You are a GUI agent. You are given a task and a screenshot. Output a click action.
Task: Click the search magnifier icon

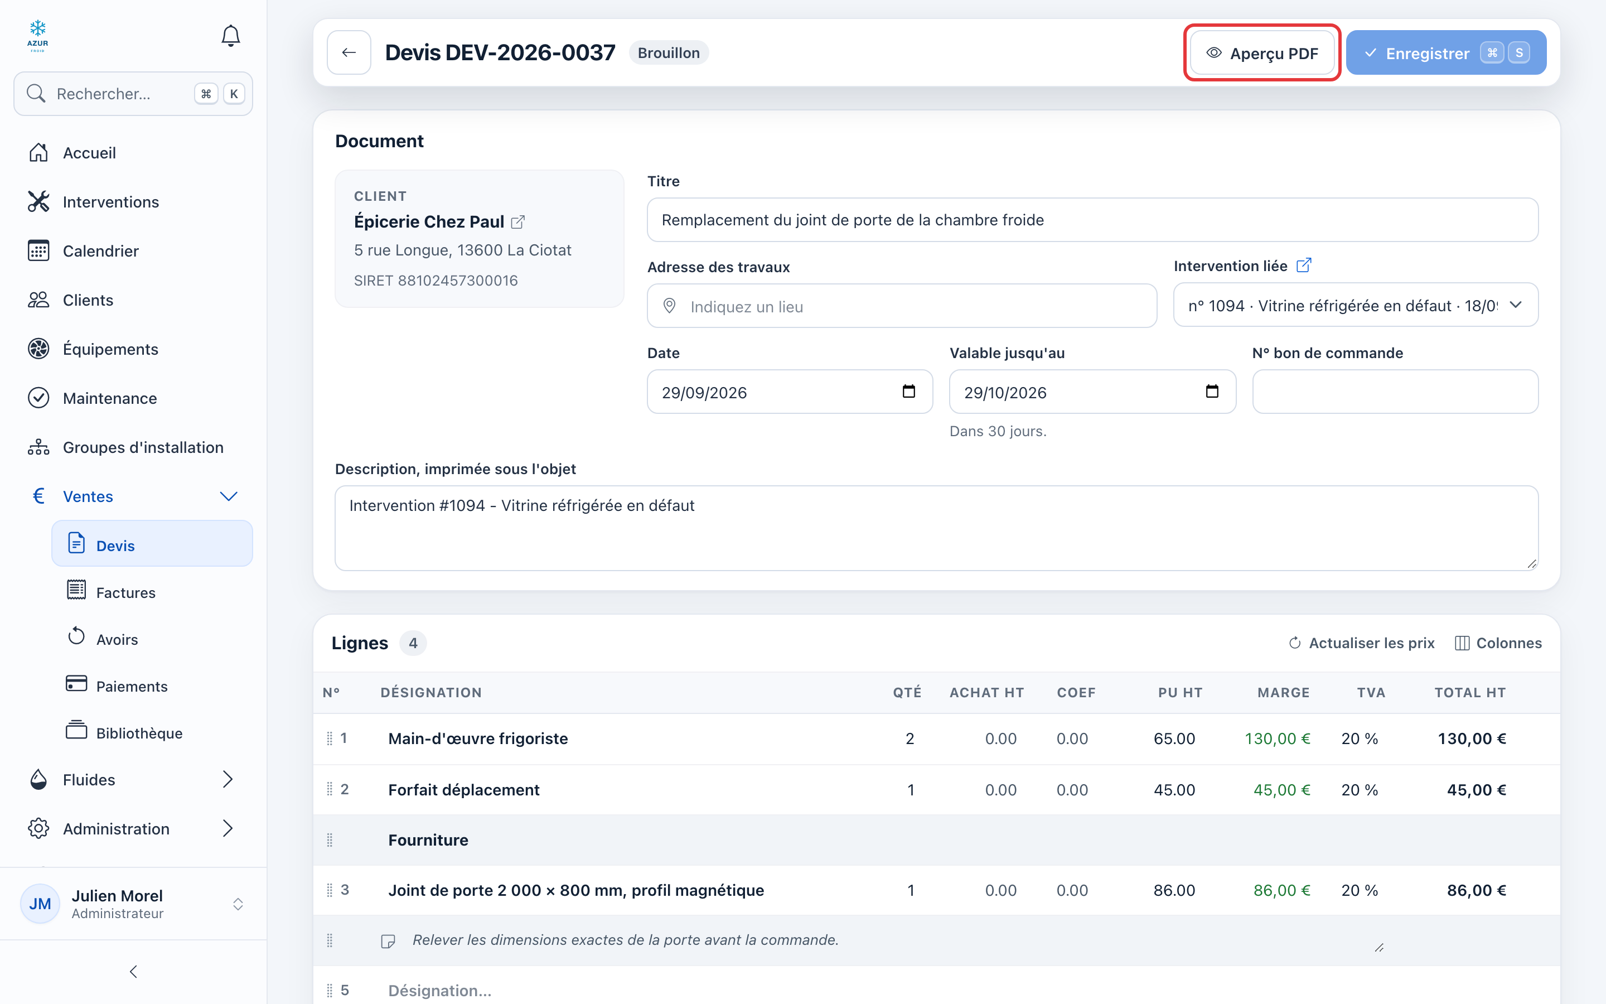coord(36,94)
